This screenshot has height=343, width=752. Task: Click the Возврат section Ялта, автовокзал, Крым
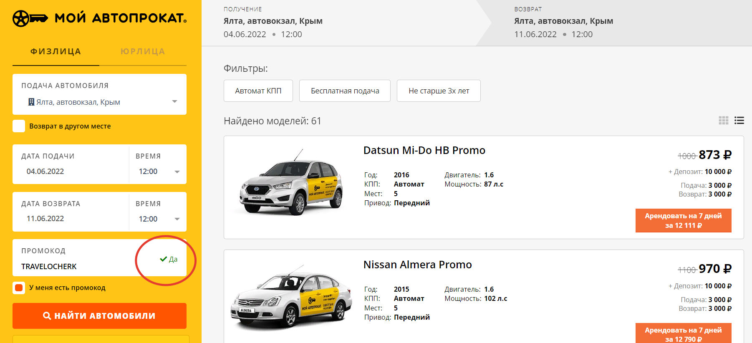click(x=563, y=21)
